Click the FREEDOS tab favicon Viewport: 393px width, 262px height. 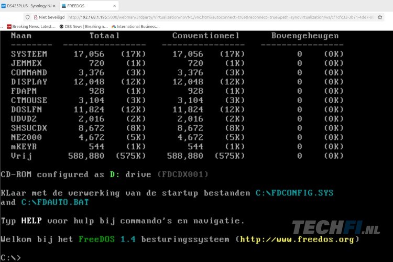[63, 6]
